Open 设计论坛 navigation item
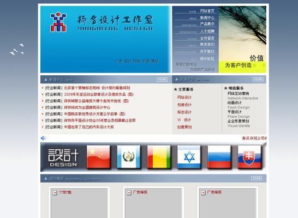 (207, 59)
